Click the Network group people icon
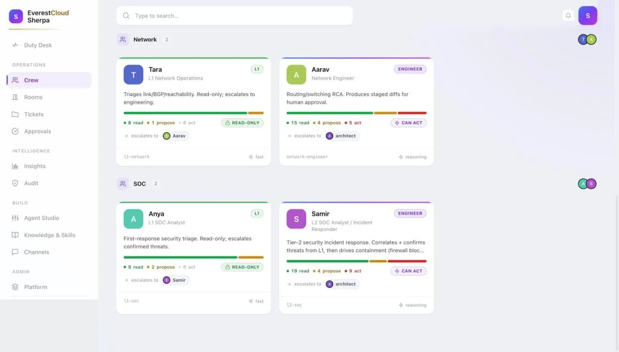Screen dimensions: 619x352 pyautogui.click(x=123, y=39)
